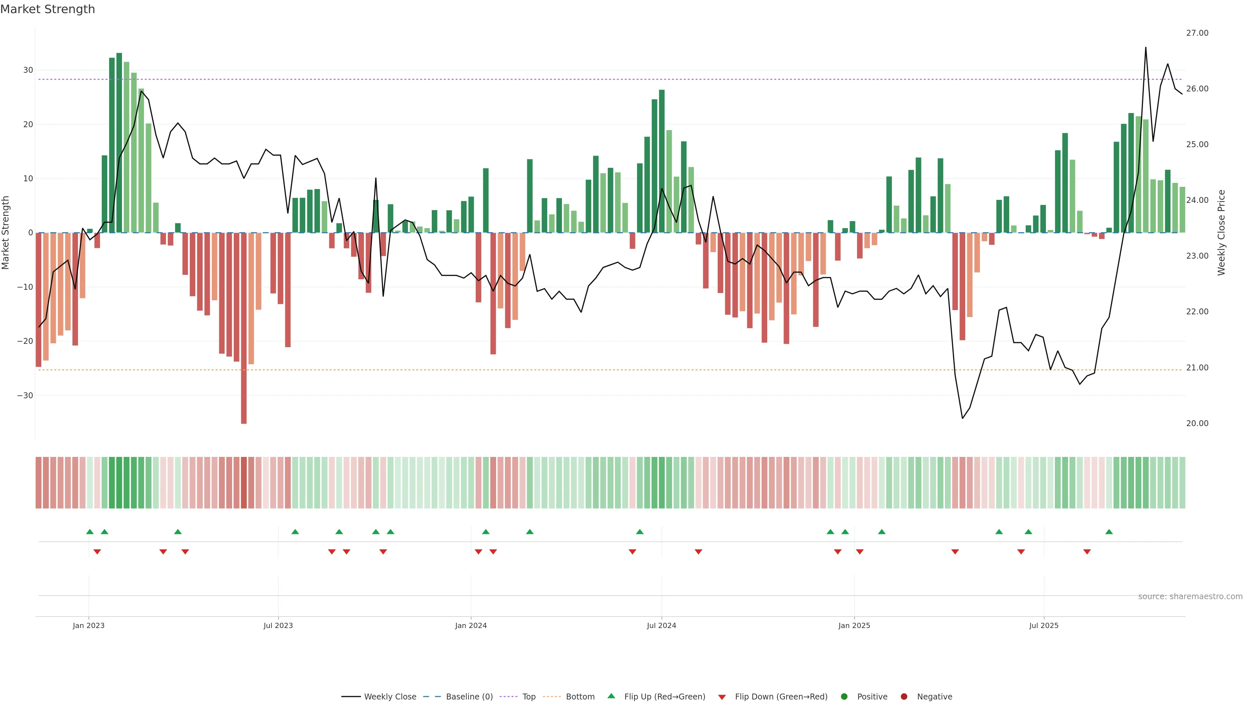Click the rightmost green flip-up triangle marker

coord(1109,532)
